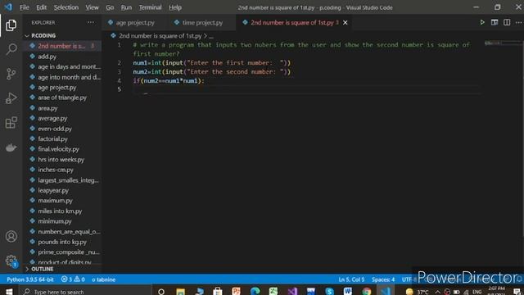This screenshot has height=295, width=524.
Task: Open the Source Control view
Action: (11, 74)
